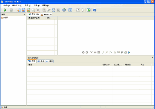Switch to the 媒体文件 tab
The width and height of the screenshot is (155, 109).
click(34, 14)
